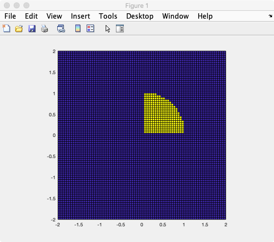274x242 pixels.
Task: Save the figure using the floppy disk icon
Action: tap(32, 28)
